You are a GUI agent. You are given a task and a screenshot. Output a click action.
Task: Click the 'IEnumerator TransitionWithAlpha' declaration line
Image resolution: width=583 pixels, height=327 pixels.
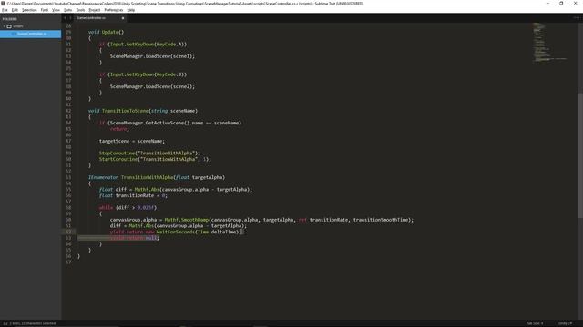tap(157, 177)
